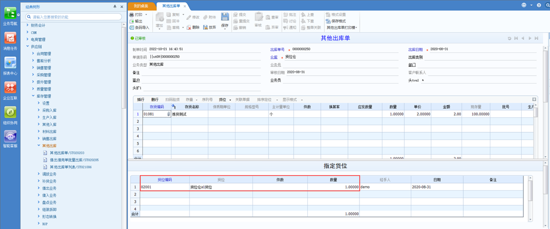550x229 pixels.
Task: Click the 货位仓a1货位 cell
Action: (x=221, y=187)
